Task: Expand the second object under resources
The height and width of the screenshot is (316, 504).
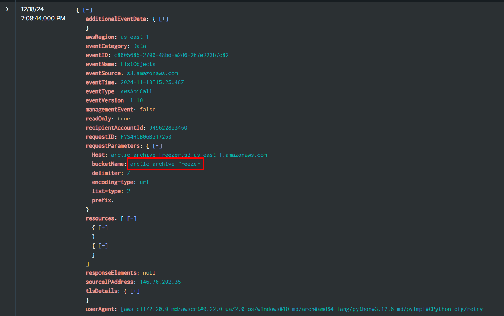Action: coord(103,246)
